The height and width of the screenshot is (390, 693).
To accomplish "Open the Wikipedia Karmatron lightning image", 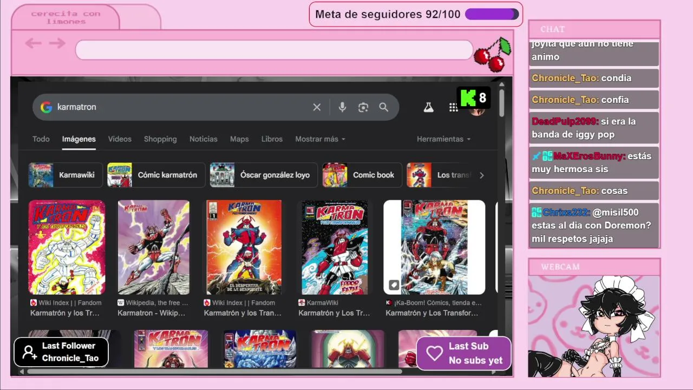I will click(154, 248).
